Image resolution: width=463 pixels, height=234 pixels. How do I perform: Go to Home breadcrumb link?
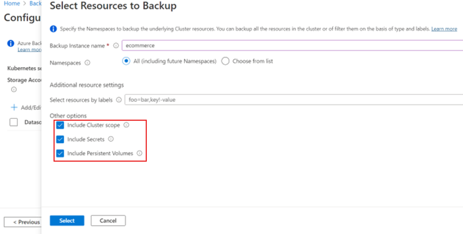(12, 3)
